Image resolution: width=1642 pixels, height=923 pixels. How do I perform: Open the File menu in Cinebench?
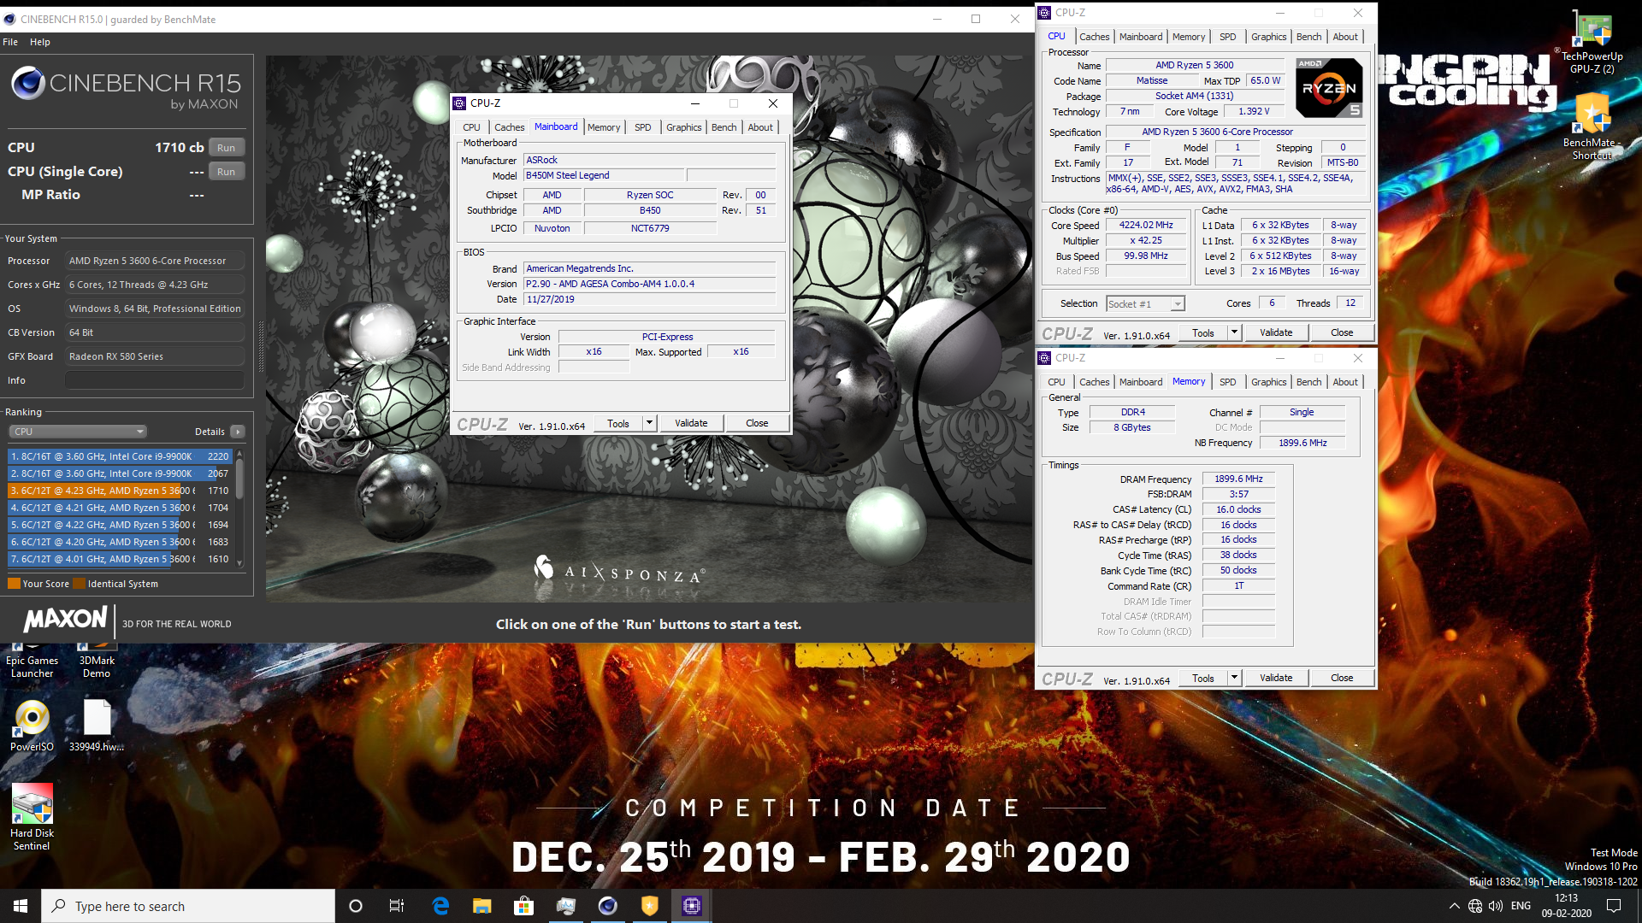tap(10, 42)
